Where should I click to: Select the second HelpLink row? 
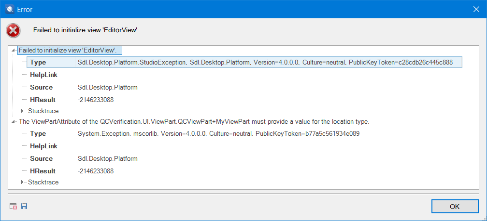pos(43,146)
